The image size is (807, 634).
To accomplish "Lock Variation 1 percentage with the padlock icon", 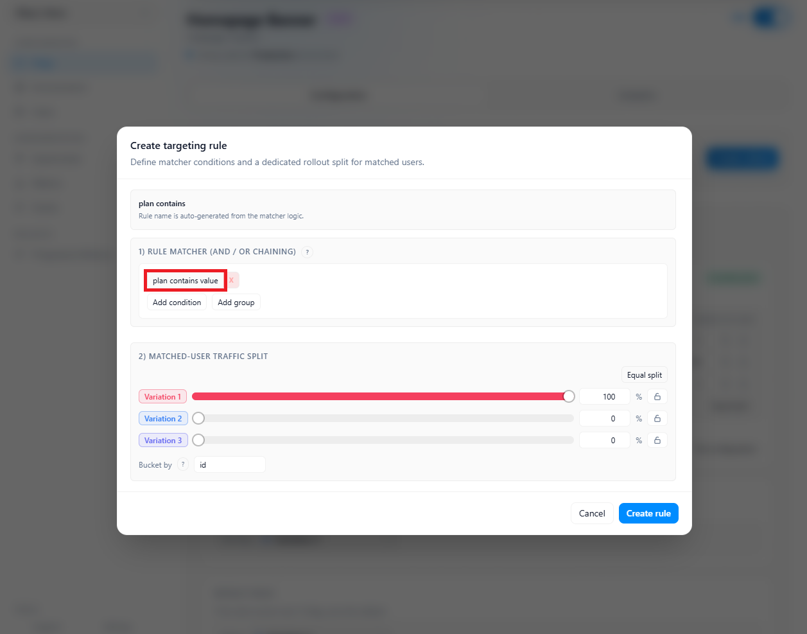I will tap(657, 396).
